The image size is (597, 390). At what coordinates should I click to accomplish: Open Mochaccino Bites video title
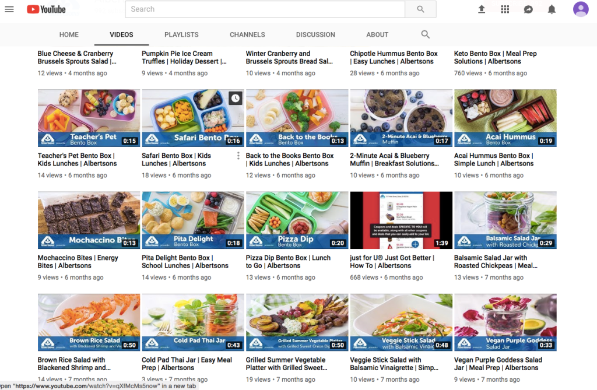[x=78, y=262]
